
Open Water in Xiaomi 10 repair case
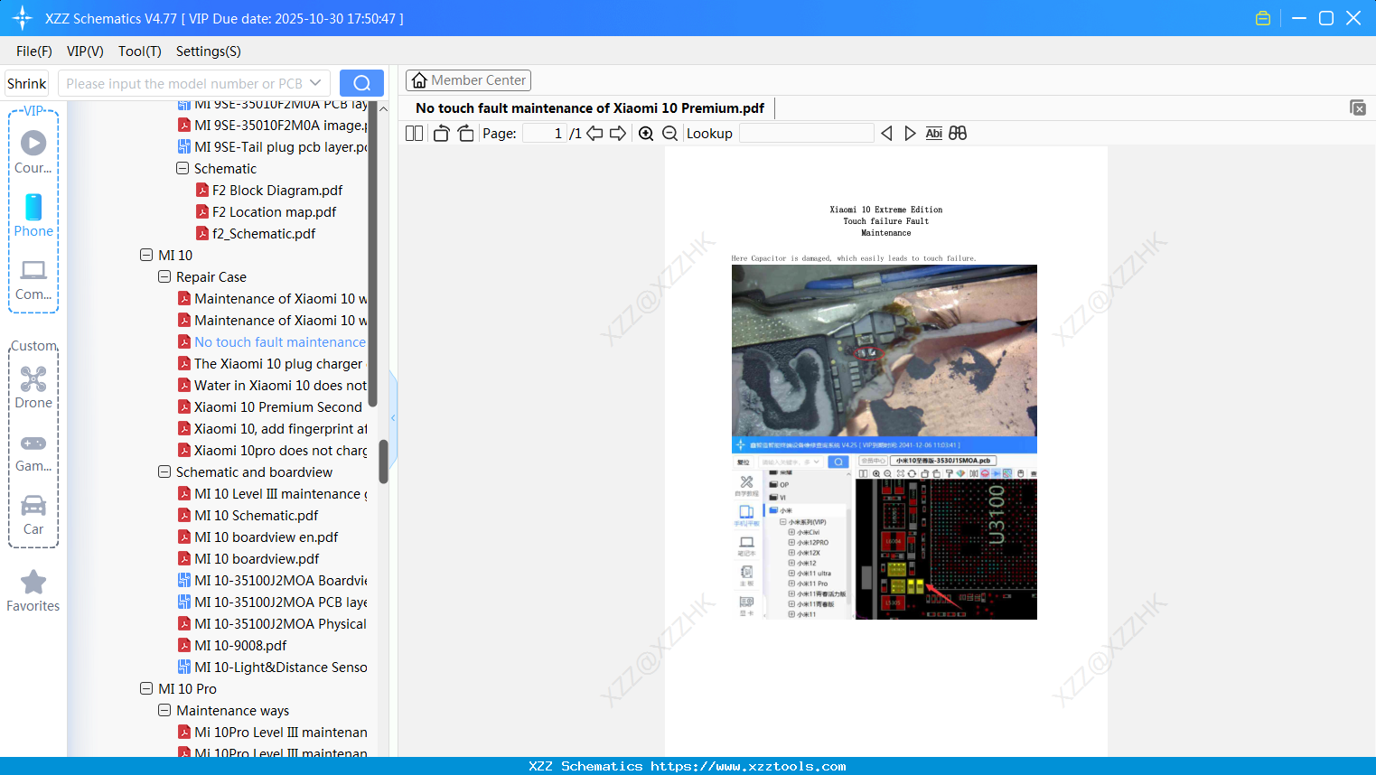272,385
